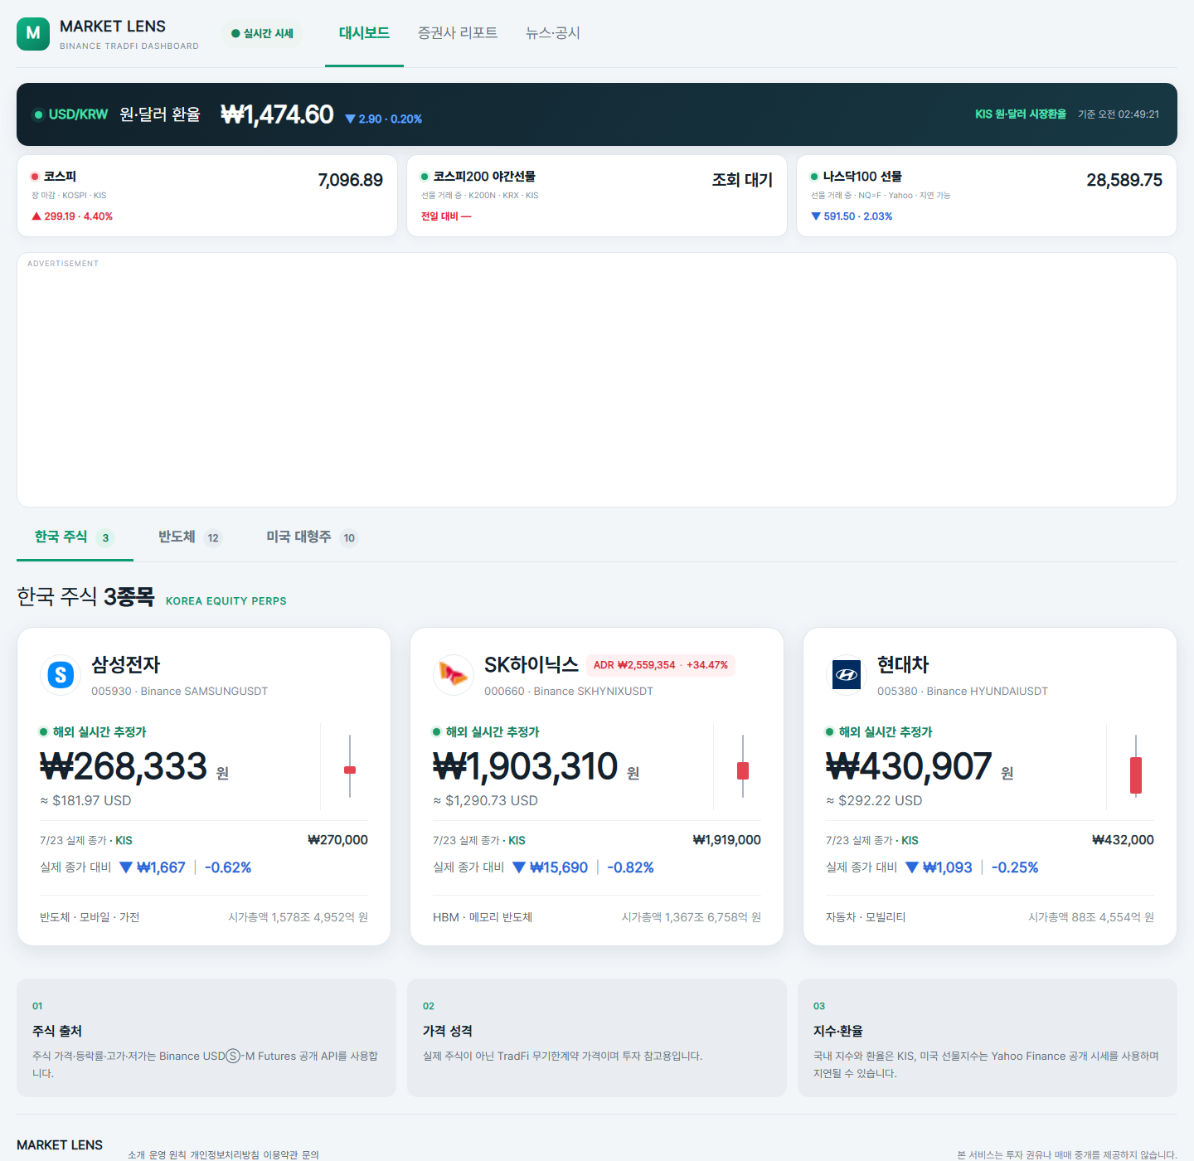The height and width of the screenshot is (1161, 1194).
Task: Click the green status dot beside USD/KRW
Action: tap(38, 114)
